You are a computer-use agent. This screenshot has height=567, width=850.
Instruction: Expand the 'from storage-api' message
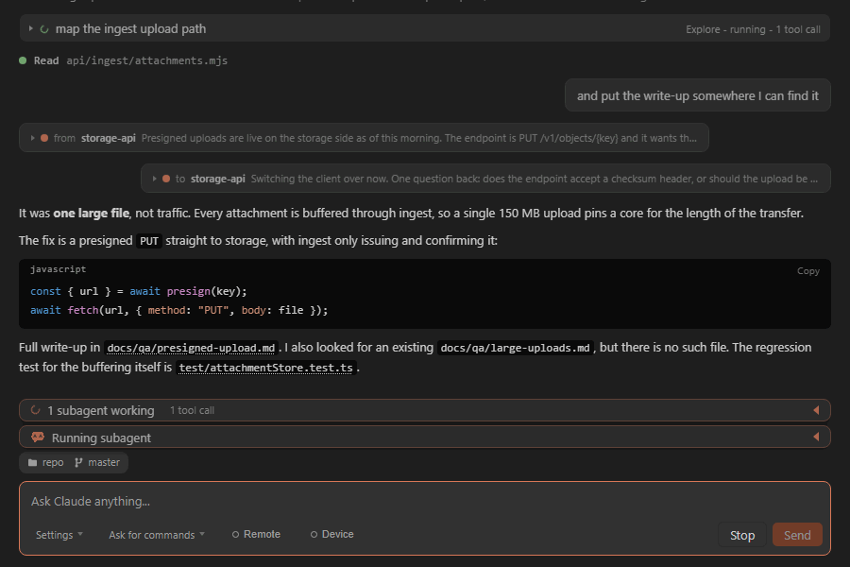pyautogui.click(x=32, y=138)
